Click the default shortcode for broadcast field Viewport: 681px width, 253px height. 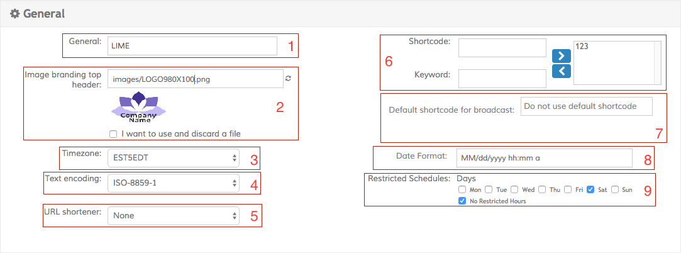coord(587,106)
